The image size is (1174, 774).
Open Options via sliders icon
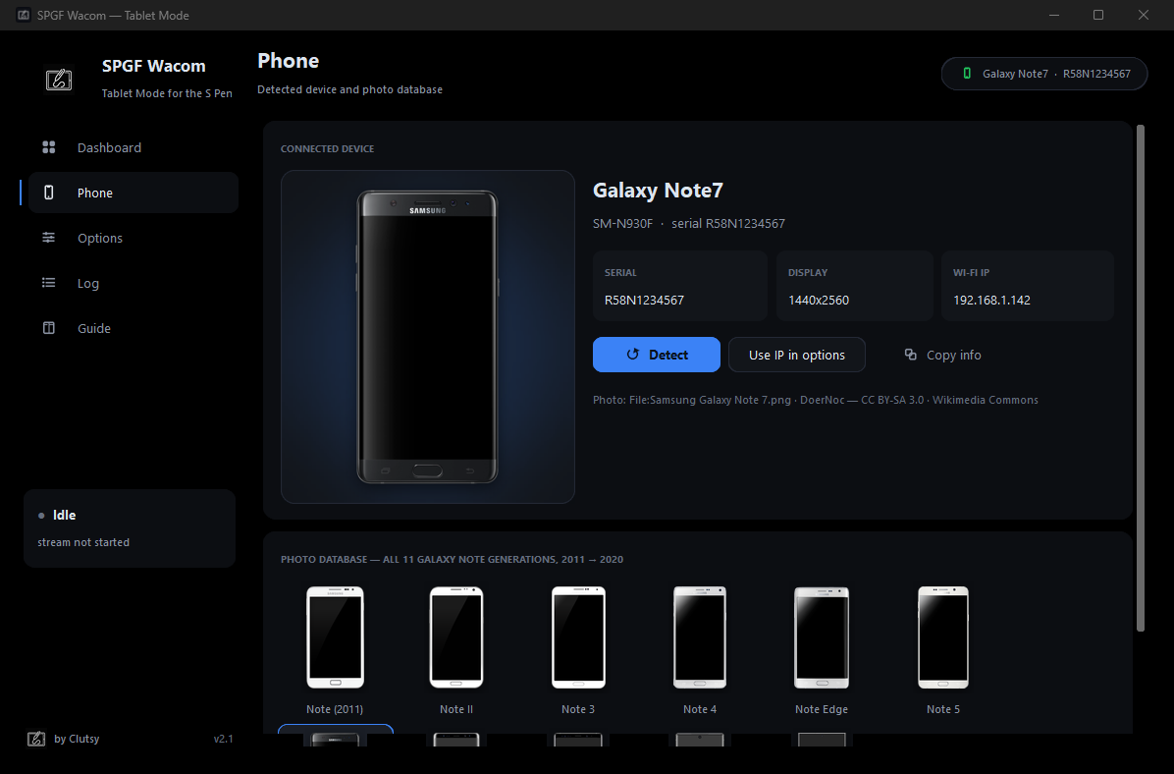[x=49, y=238]
